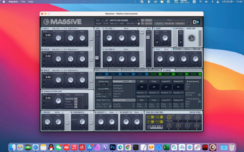Viewport: 244px width, 152px height.
Task: Click the OSC1 Intensity knob
Action: coord(70,38)
